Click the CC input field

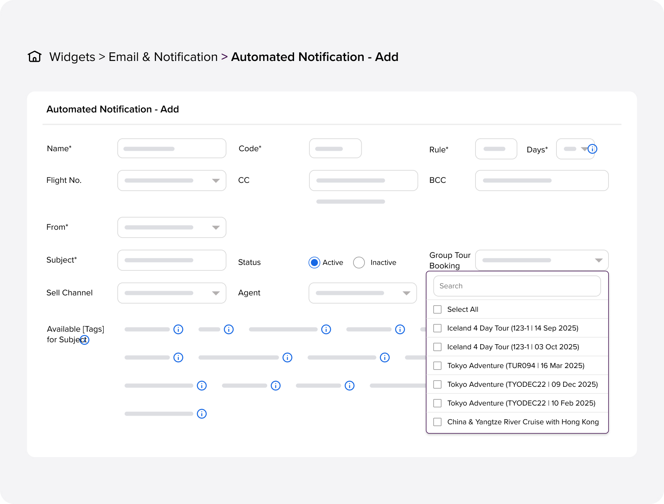pos(363,181)
